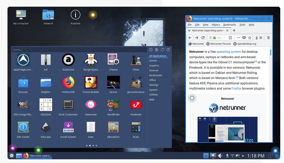Show Multimedia category in launcher
Viewport: 284px width, 163px height.
[156, 75]
